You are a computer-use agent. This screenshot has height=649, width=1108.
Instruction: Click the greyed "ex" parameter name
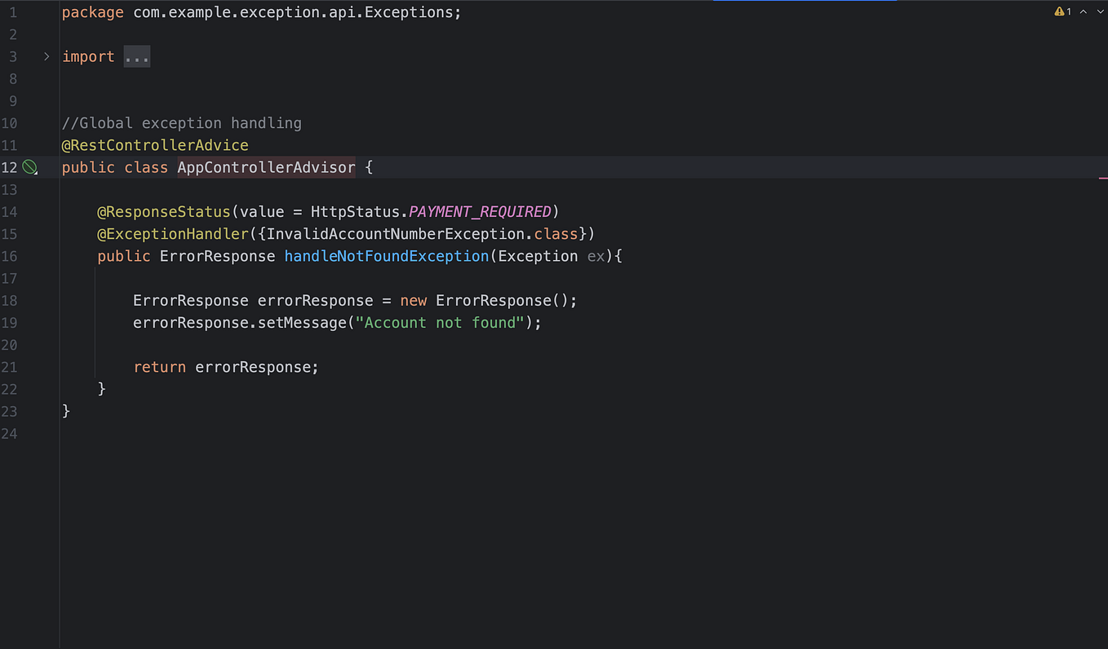596,256
